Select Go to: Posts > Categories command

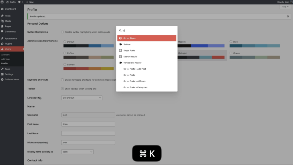click(135, 87)
